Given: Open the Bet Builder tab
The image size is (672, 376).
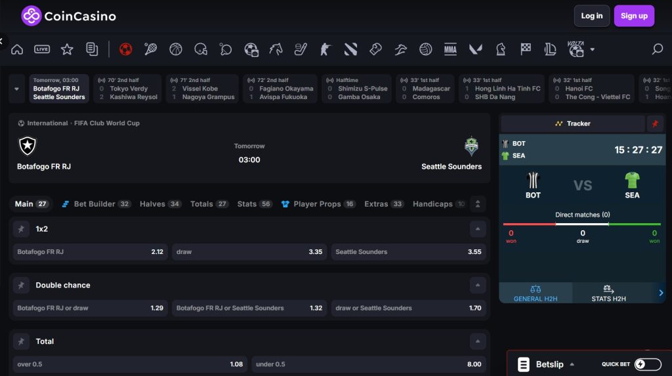Looking at the screenshot, I should 96,204.
